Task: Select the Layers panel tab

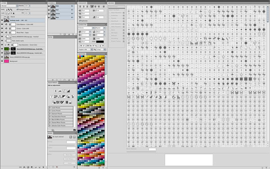Action: tap(4, 3)
